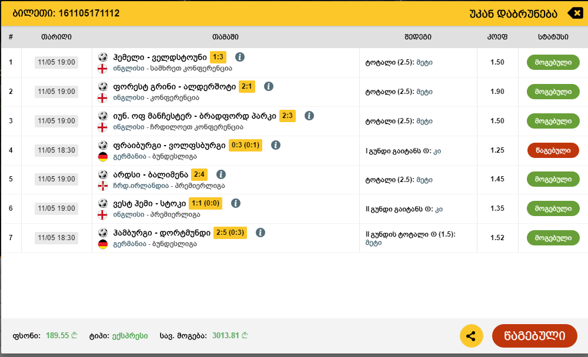588x357 pixels.
Task: Click the Germany flag in ფრაიბურგი row
Action: tap(102, 157)
